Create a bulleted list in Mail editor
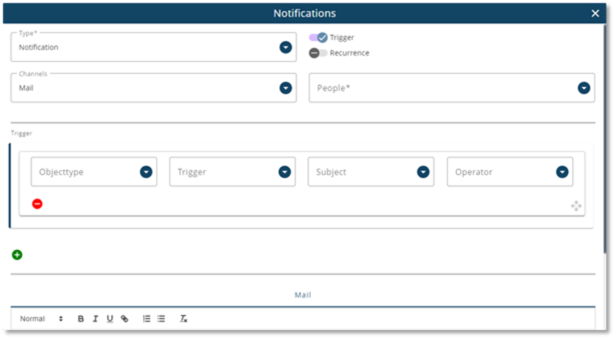616x339 pixels. [x=161, y=319]
